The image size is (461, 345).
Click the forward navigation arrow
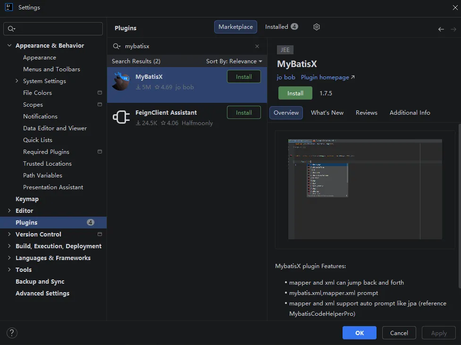453,29
